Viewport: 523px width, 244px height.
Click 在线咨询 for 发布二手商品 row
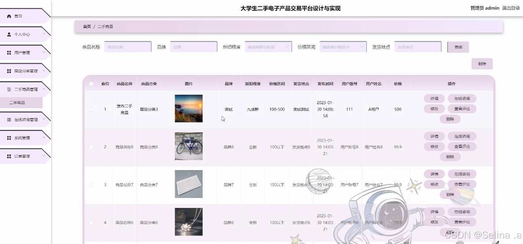[462, 98]
